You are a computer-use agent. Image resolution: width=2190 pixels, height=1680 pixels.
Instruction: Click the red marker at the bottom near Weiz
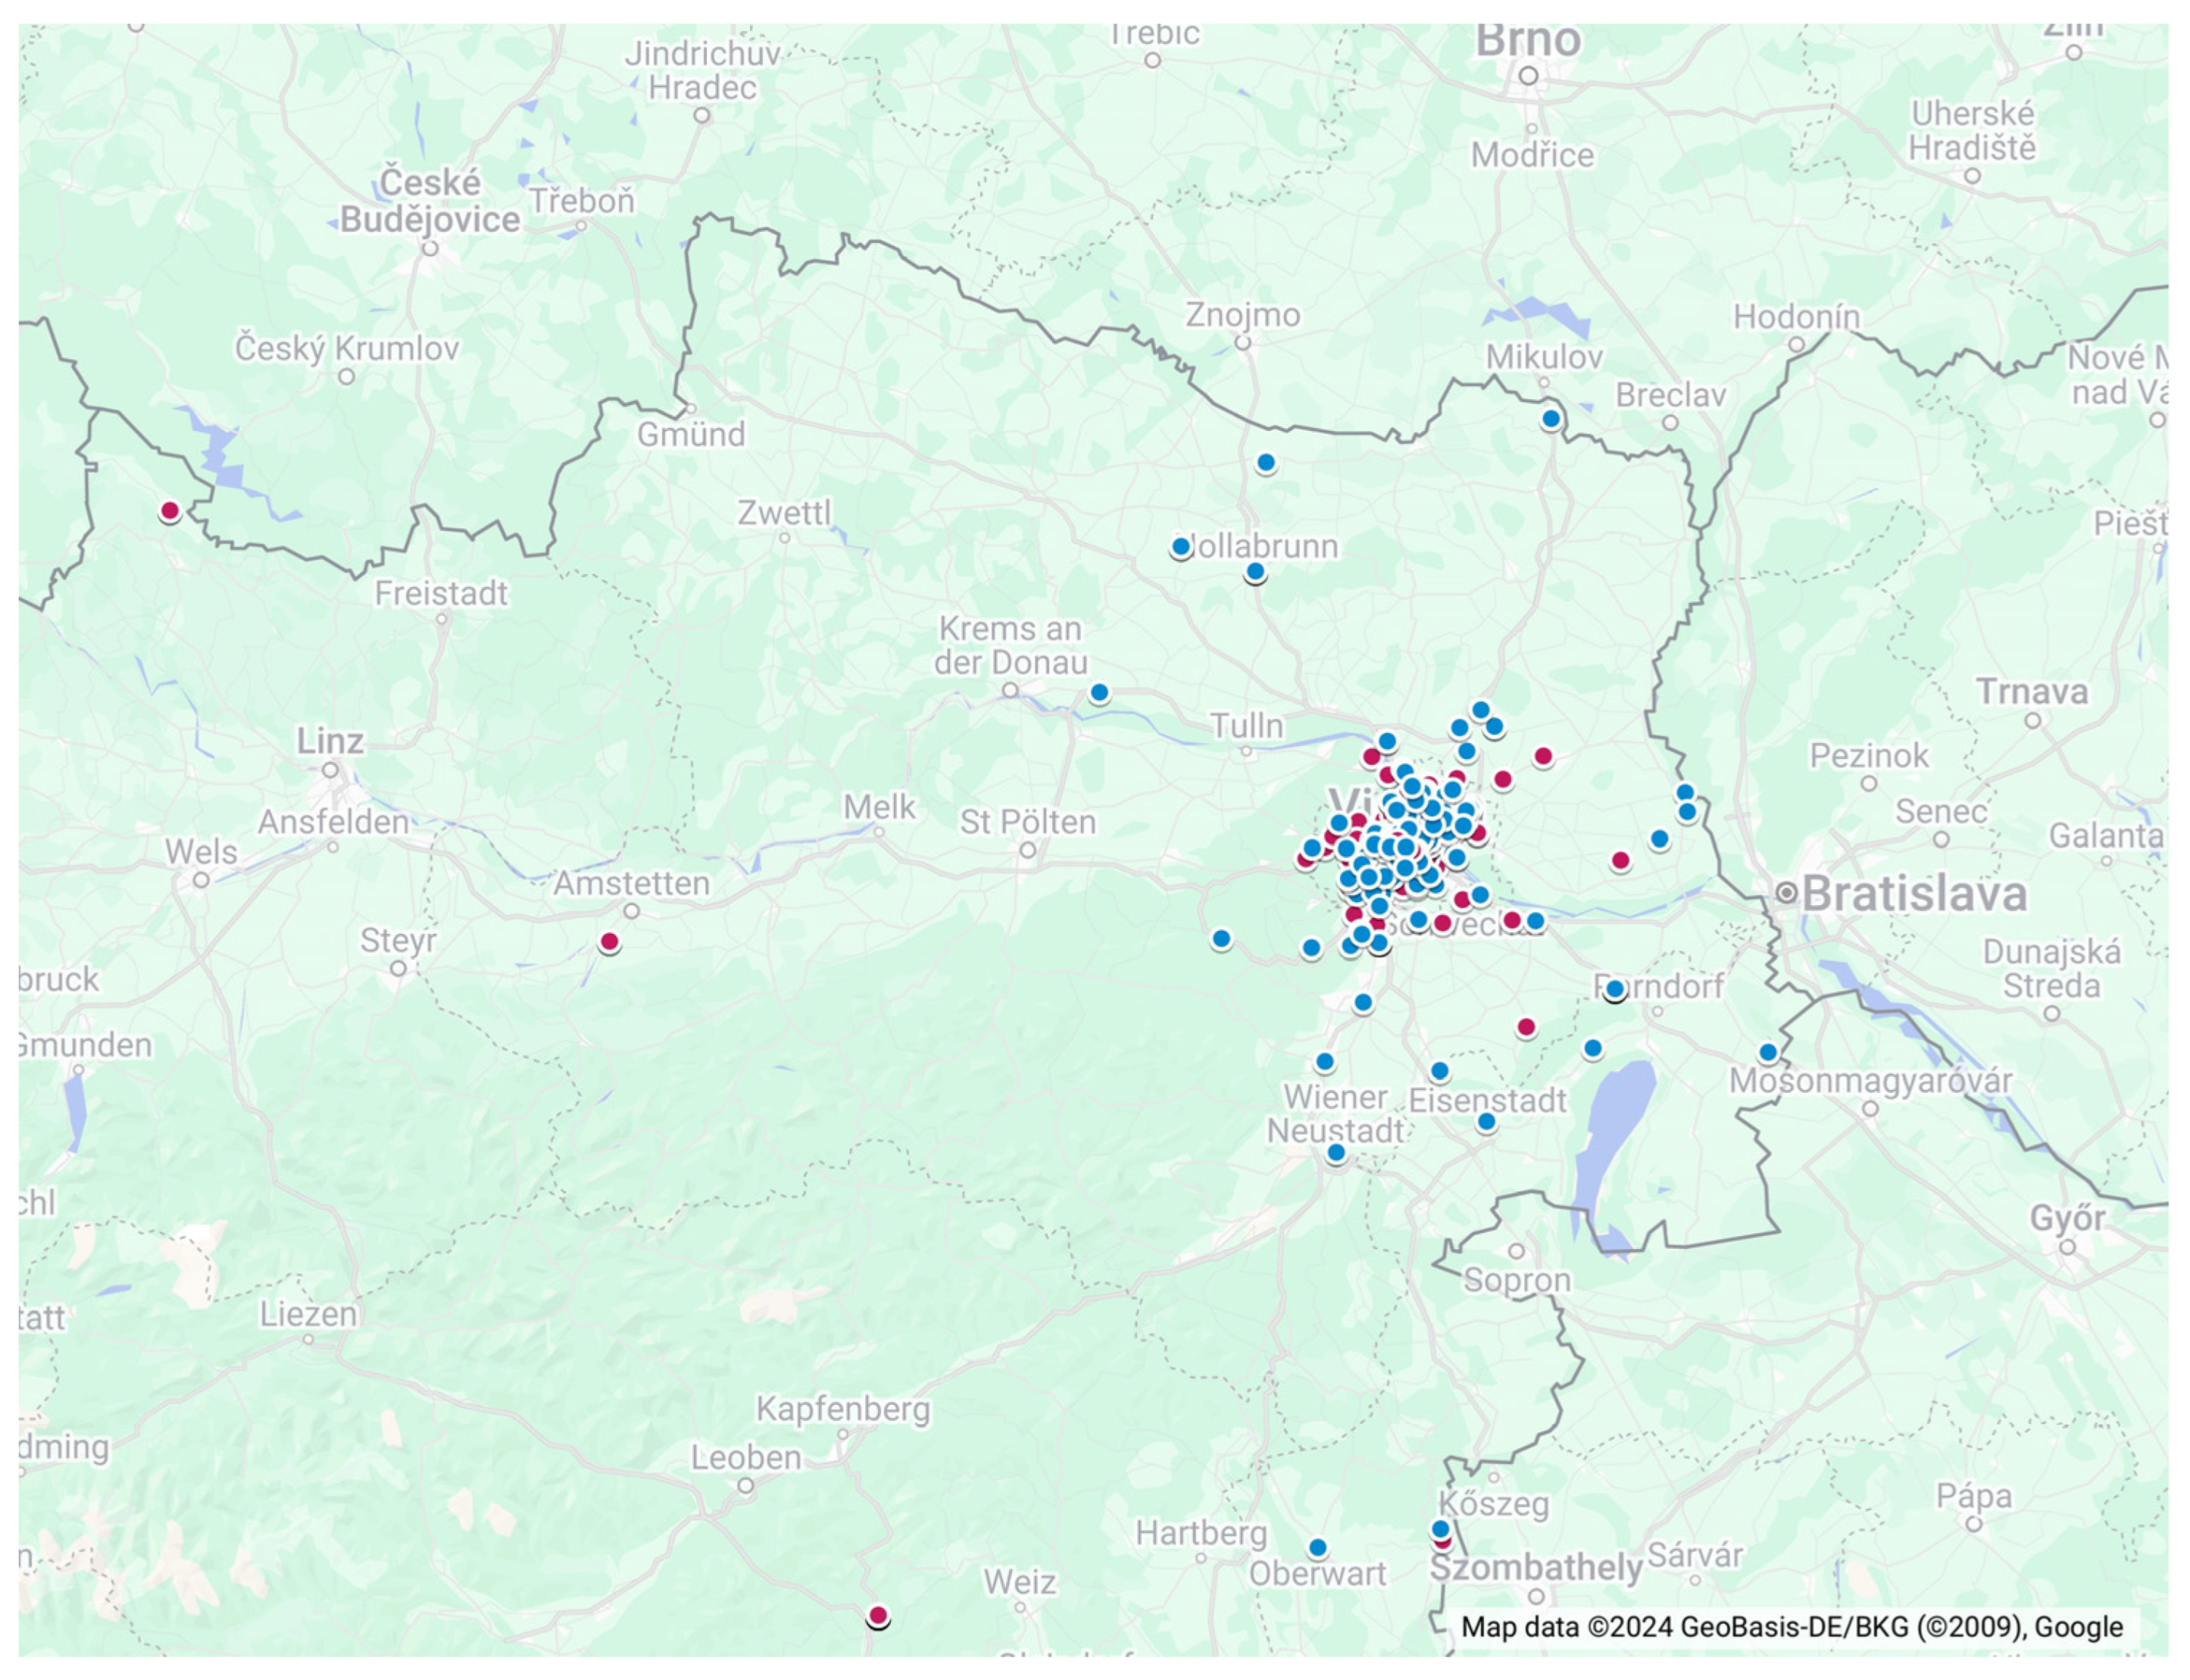[x=878, y=1615]
